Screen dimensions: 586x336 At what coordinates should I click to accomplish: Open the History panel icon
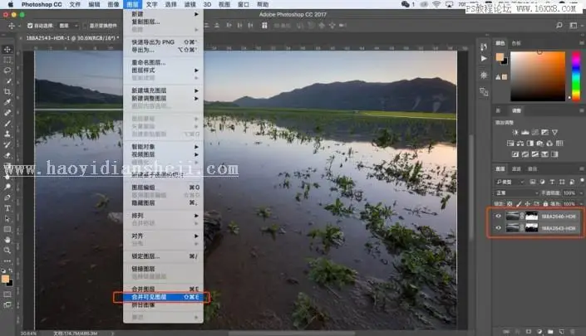(x=484, y=46)
